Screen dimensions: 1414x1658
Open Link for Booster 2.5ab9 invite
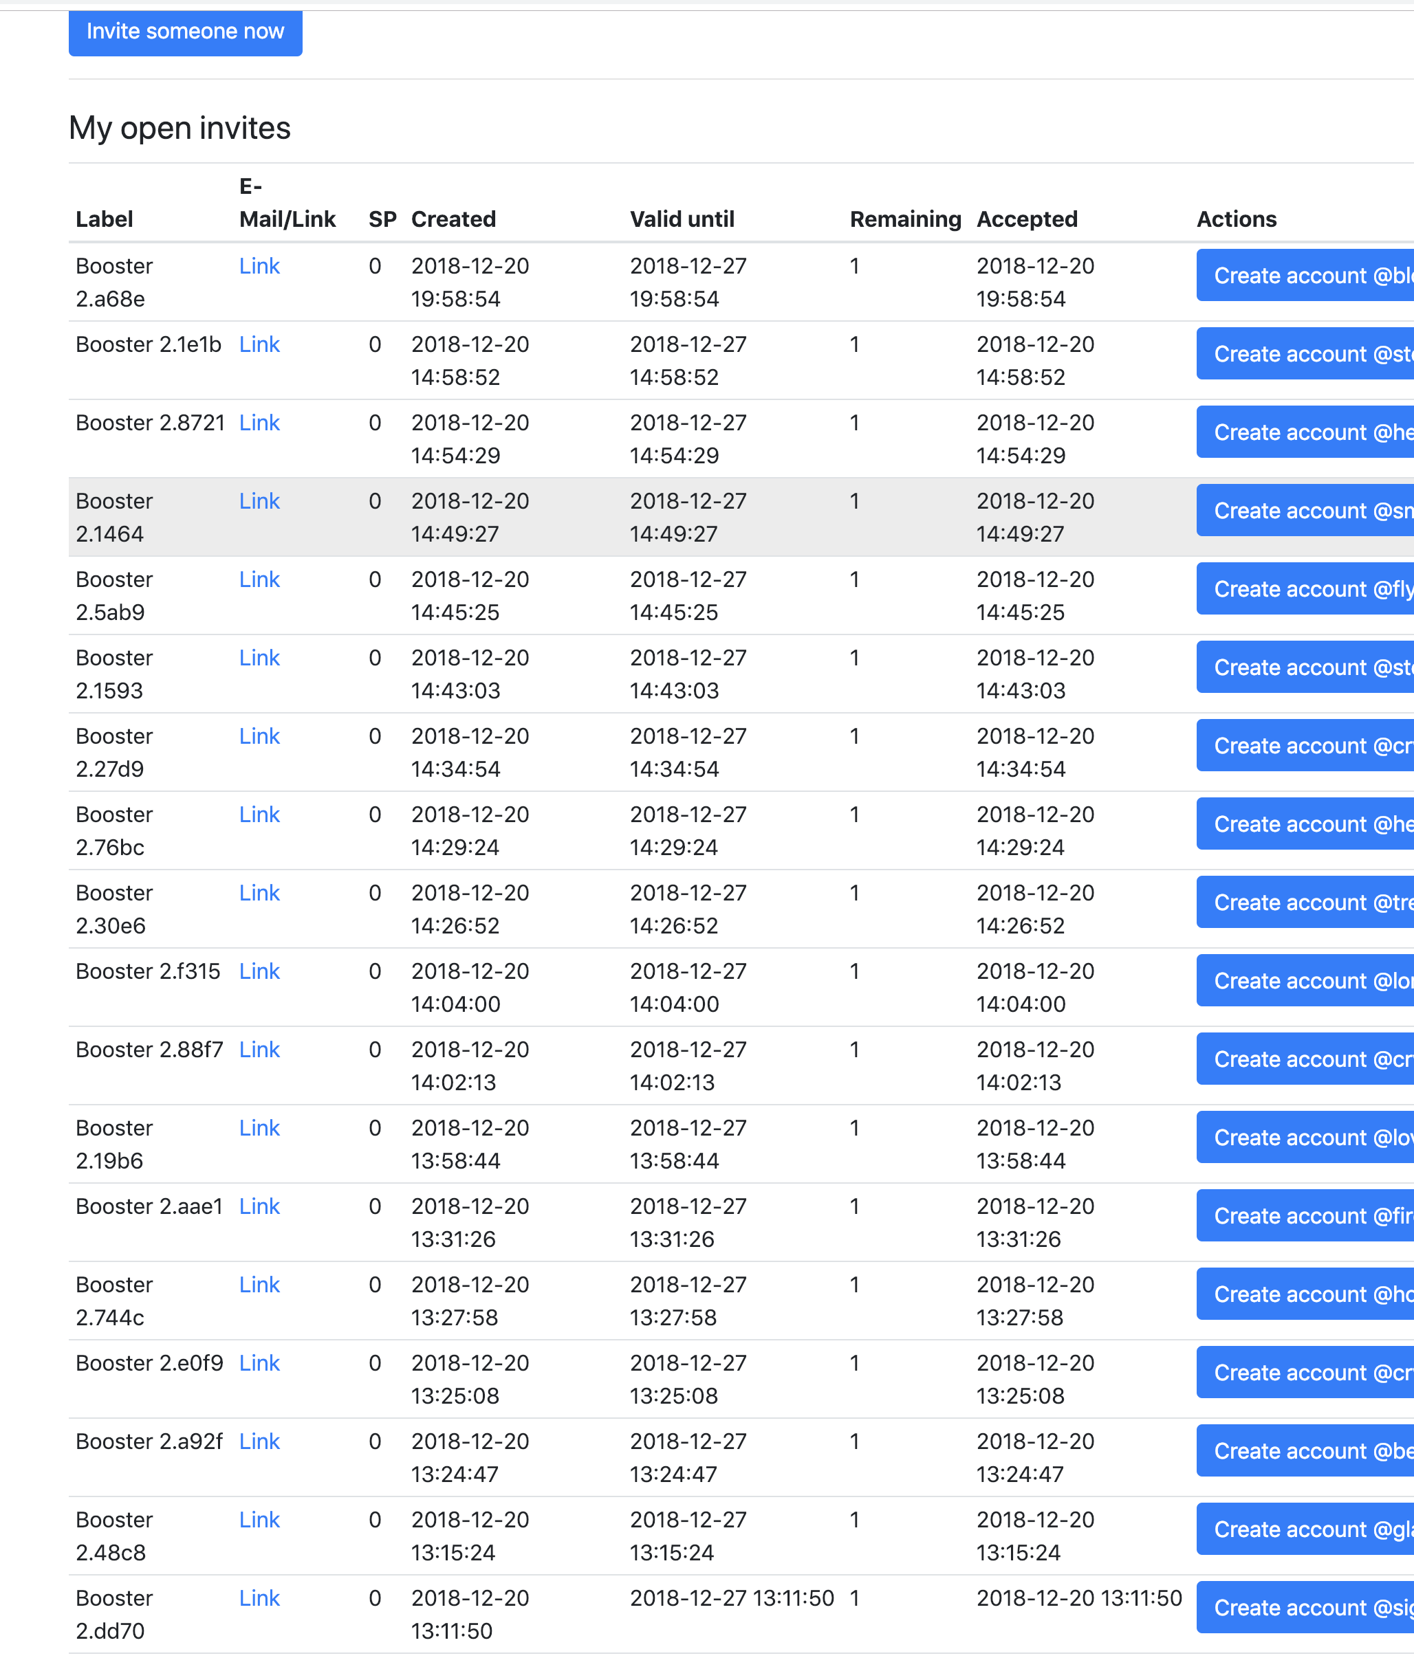(259, 580)
